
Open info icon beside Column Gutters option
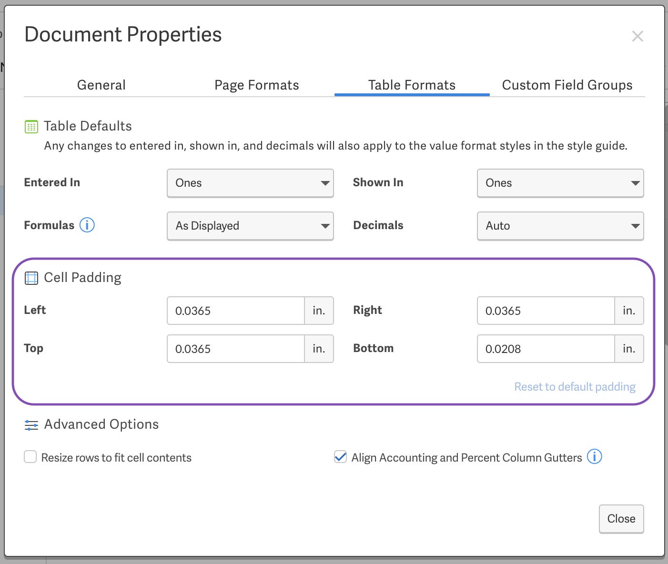594,456
